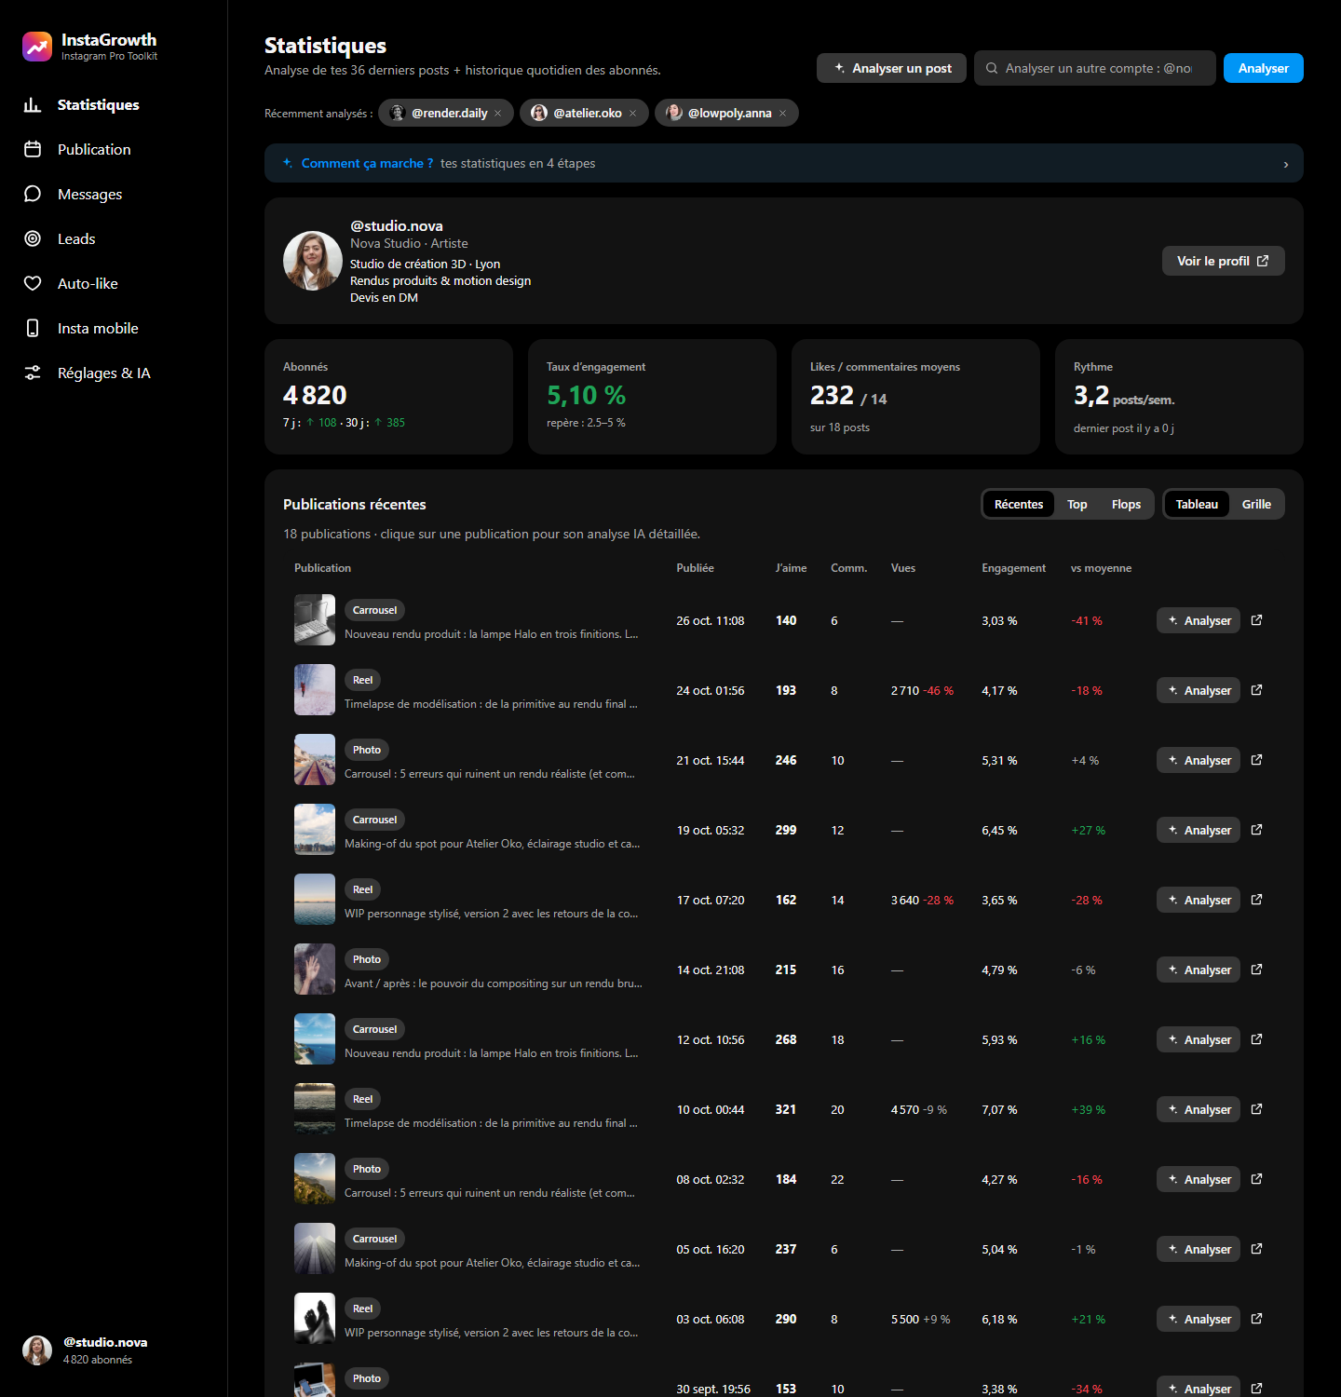The height and width of the screenshot is (1397, 1341).
Task: Remove @render.daily from recently analysed
Action: click(498, 114)
